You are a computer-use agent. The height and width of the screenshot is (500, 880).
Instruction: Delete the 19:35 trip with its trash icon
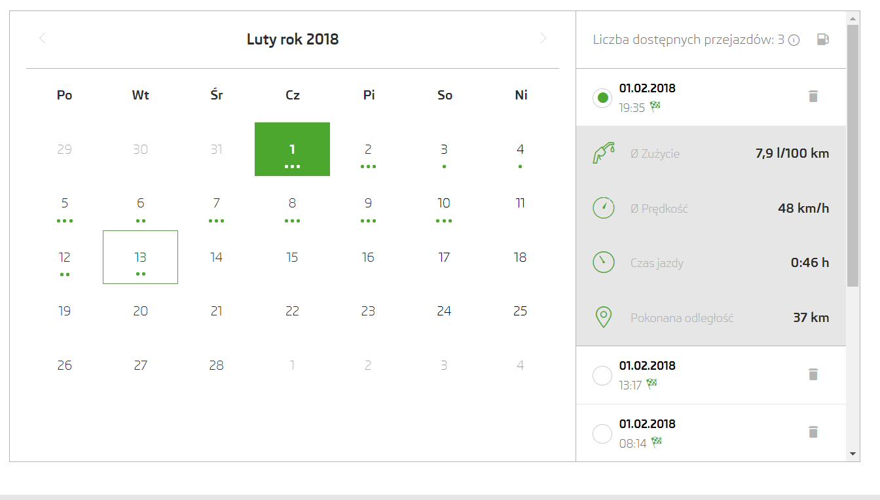tap(813, 96)
